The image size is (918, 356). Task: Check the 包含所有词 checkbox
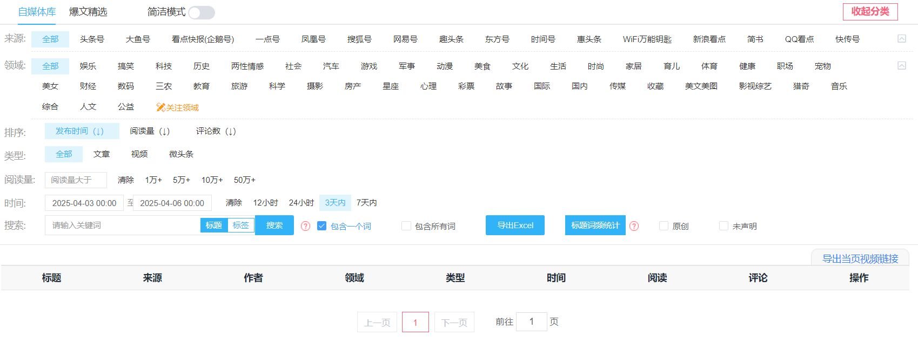[x=406, y=226]
